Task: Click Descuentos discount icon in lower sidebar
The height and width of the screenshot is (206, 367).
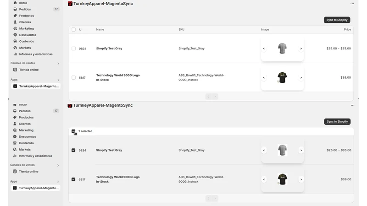Action: tap(15, 136)
